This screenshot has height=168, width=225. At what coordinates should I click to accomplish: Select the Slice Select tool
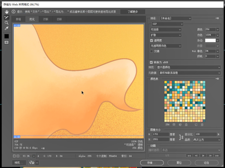click(x=7, y=17)
